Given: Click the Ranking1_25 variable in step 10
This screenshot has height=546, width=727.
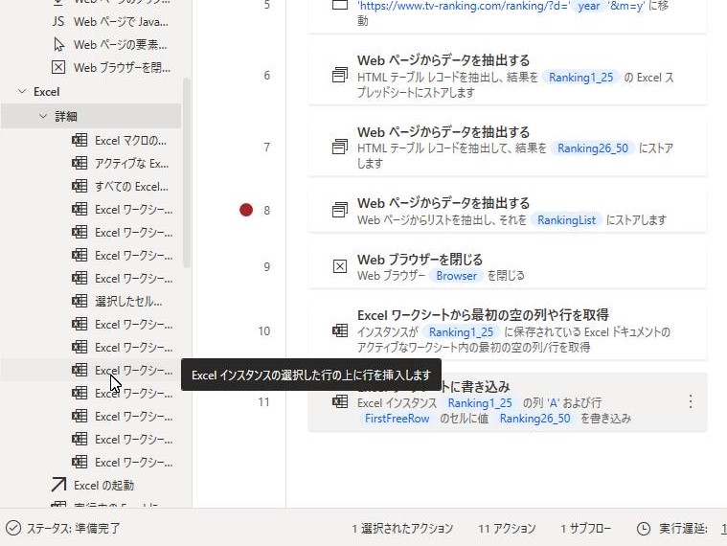Looking at the screenshot, I should (461, 332).
